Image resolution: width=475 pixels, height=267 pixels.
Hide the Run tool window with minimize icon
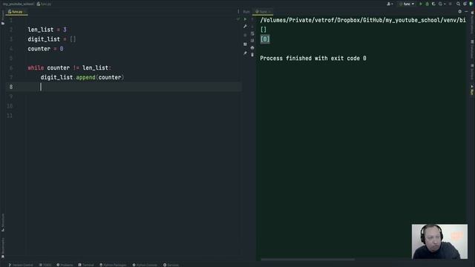click(x=467, y=12)
